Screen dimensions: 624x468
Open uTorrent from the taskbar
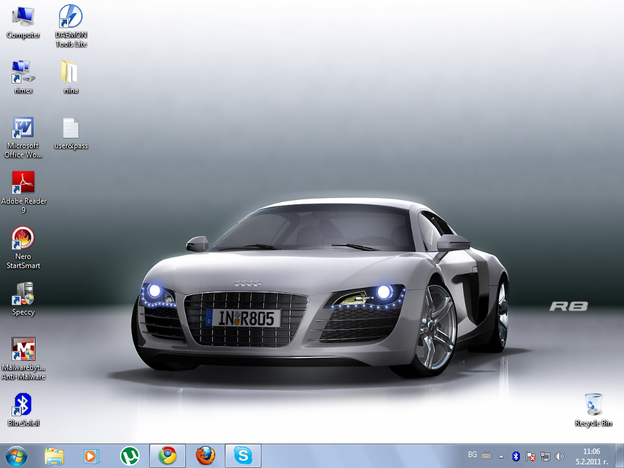pos(129,456)
